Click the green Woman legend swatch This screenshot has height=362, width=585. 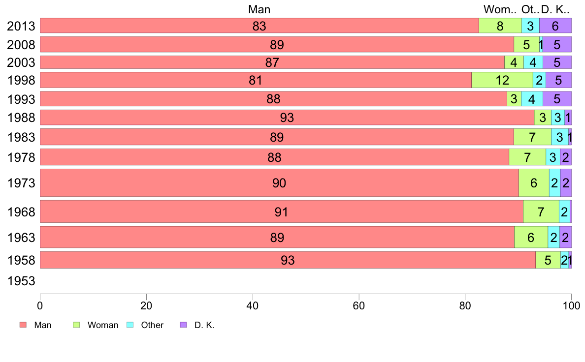click(x=76, y=325)
